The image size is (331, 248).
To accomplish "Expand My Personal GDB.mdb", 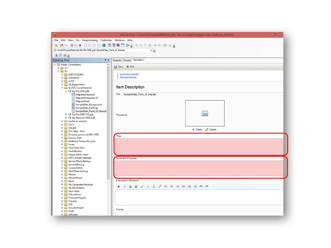I will click(66, 118).
